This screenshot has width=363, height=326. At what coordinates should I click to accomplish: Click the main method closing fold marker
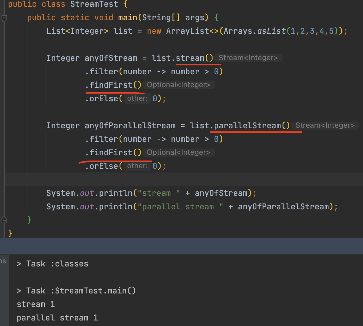(x=4, y=220)
